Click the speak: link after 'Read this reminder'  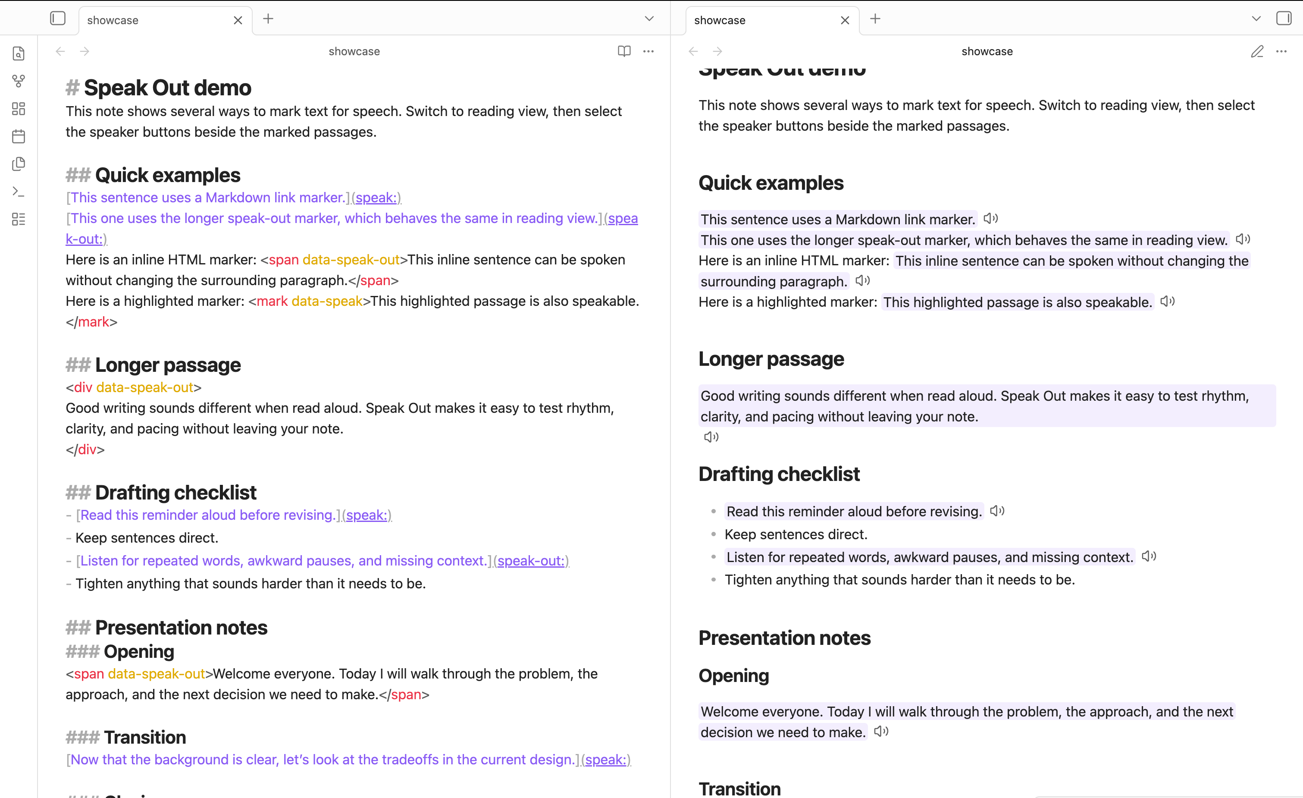[x=366, y=515]
